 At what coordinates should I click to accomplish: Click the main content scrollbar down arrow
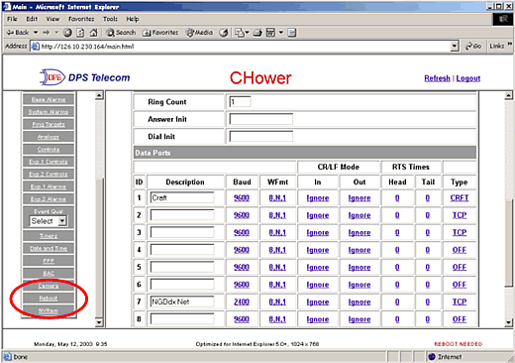tap(509, 322)
